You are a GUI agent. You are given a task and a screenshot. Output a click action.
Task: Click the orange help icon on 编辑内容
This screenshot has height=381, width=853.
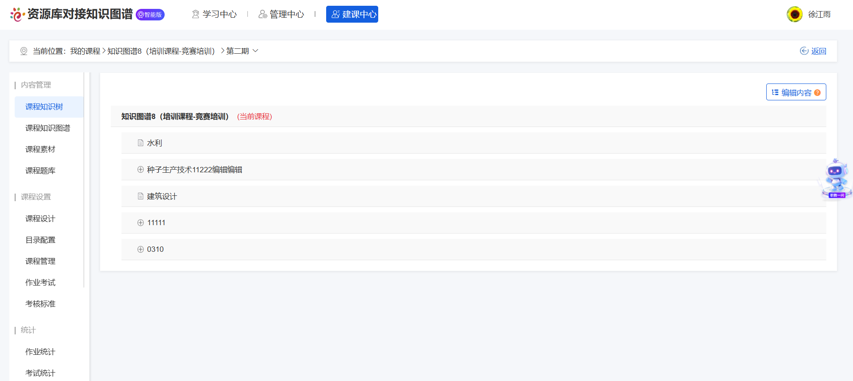(817, 93)
